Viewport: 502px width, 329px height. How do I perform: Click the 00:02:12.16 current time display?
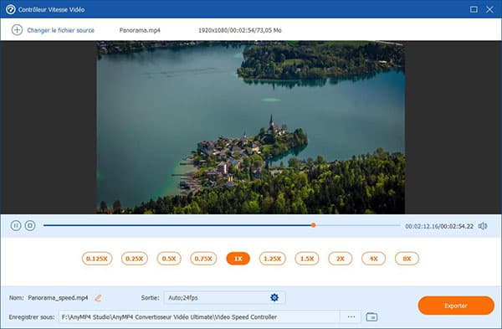click(422, 226)
